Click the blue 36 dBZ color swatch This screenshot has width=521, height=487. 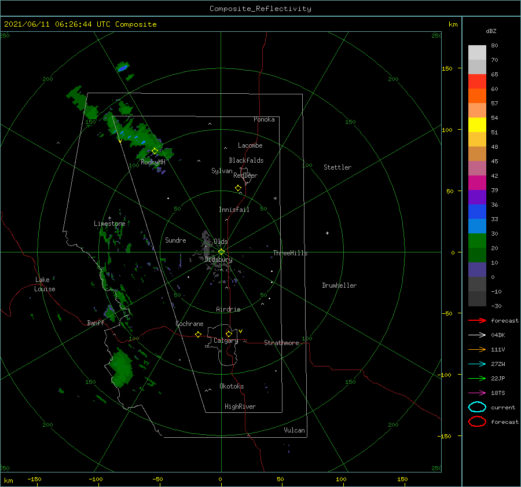coord(477,211)
